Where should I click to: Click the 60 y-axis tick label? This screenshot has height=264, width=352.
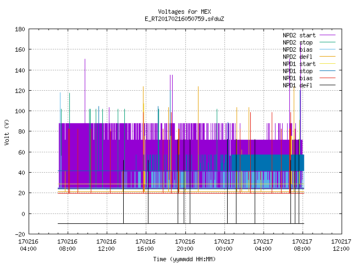[x=21, y=152]
